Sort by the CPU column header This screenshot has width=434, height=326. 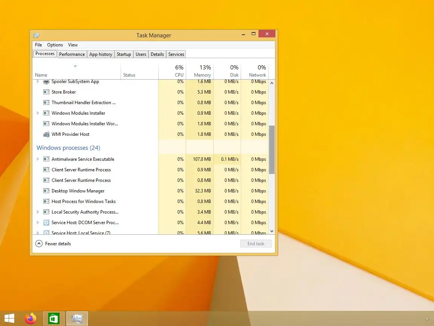click(172, 71)
